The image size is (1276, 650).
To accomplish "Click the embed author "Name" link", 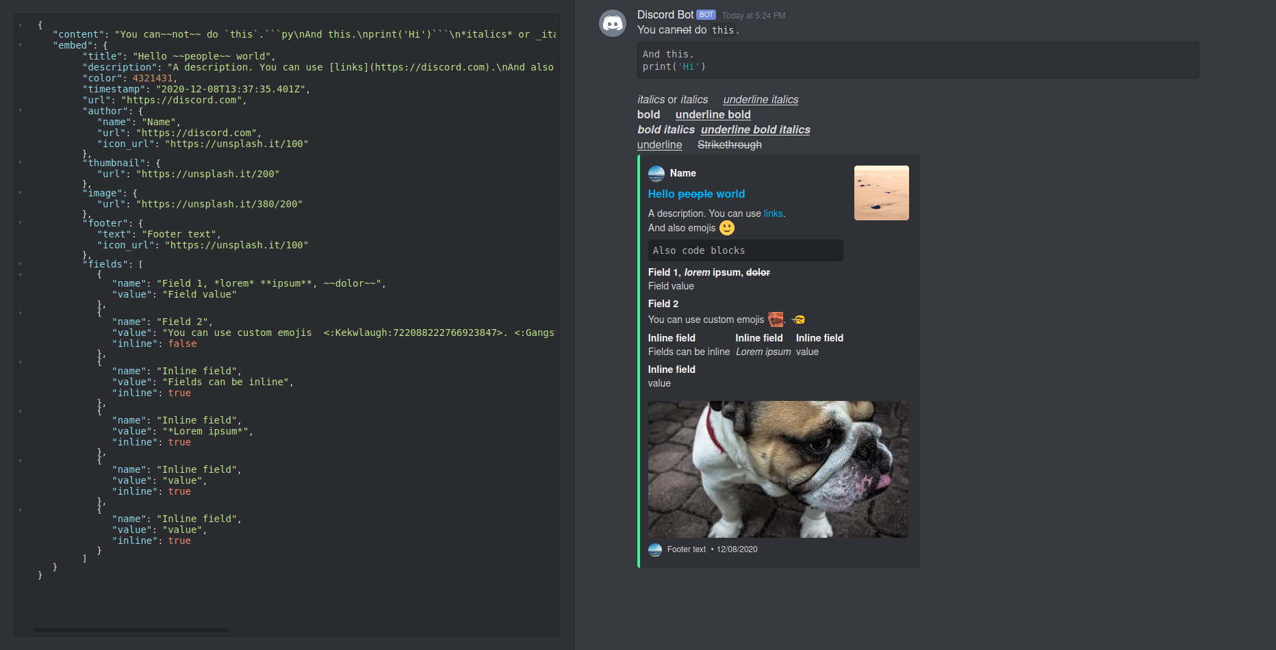I will 683,173.
